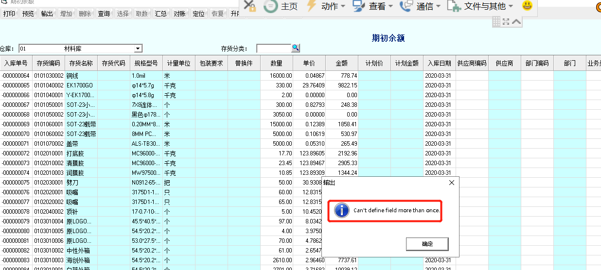601x270 pixels.
Task: Open the 主页 home button in remote toolbar
Action: [x=281, y=6]
